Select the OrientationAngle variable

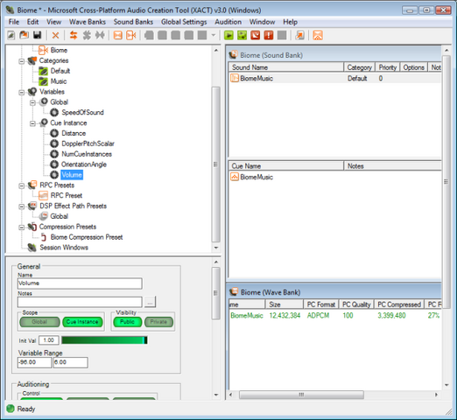coord(84,164)
